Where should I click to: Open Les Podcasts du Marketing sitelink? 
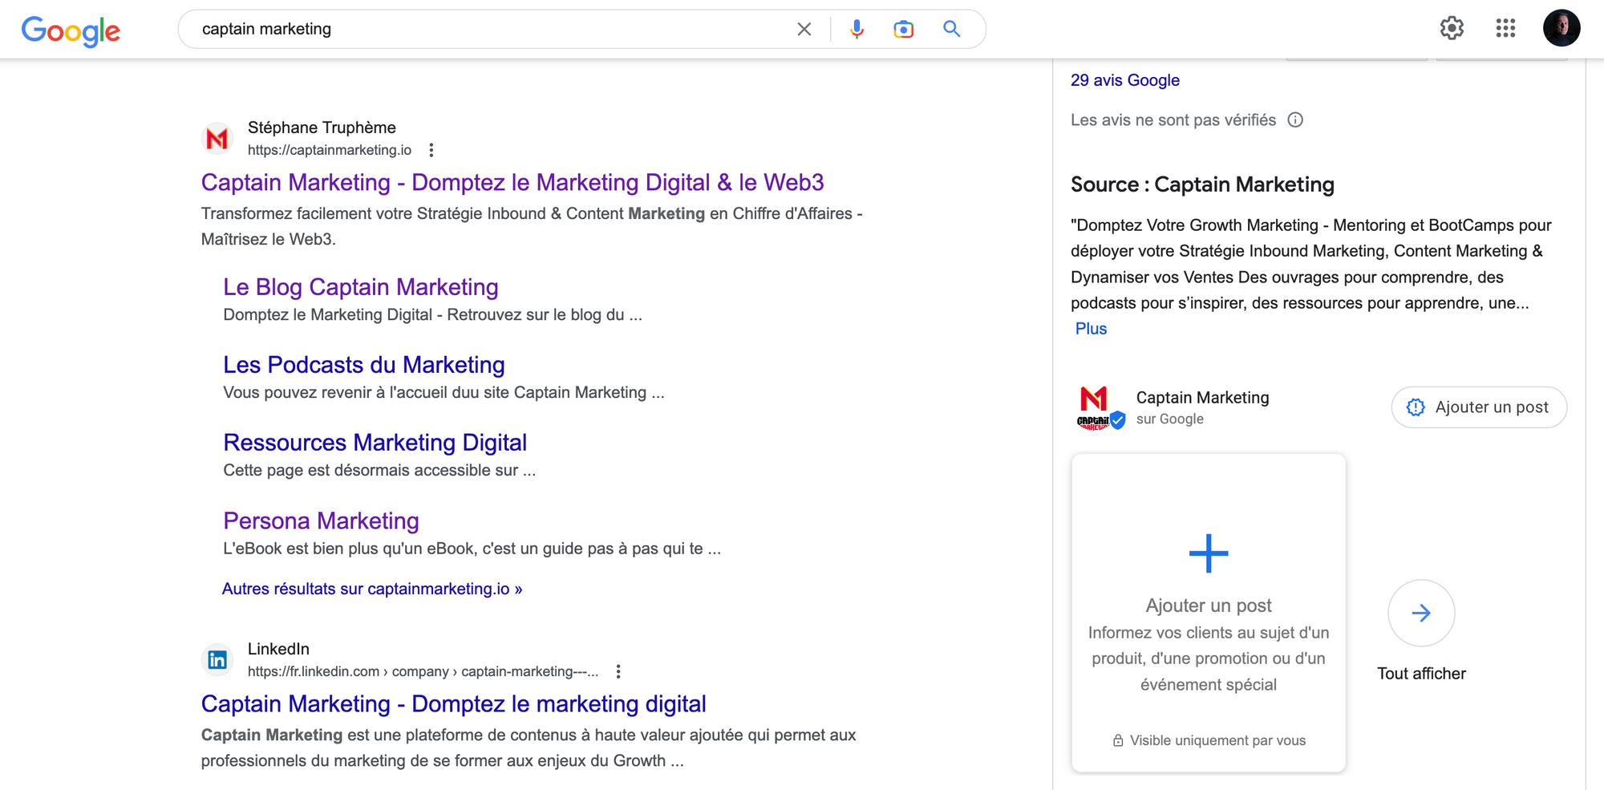364,365
